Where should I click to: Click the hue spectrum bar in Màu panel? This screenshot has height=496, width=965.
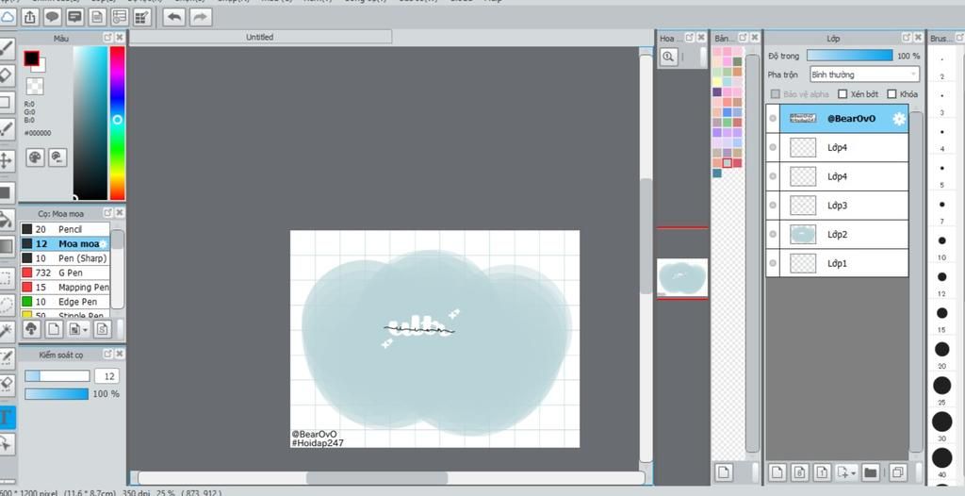[118, 123]
